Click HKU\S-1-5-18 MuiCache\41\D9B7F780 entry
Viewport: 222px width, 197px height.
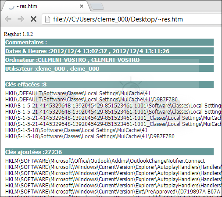[90, 136]
